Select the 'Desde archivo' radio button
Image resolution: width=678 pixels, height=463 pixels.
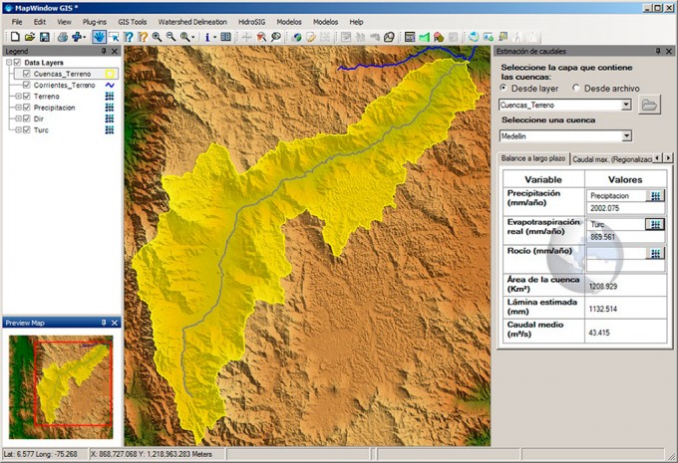(577, 88)
